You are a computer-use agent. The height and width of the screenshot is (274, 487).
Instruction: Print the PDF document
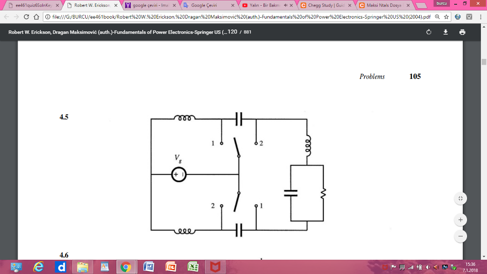click(x=462, y=32)
